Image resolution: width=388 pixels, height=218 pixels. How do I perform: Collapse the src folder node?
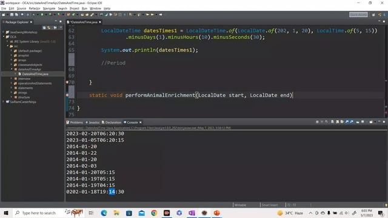[7, 46]
